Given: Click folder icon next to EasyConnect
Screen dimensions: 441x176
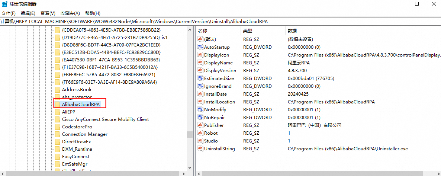Looking at the screenshot, I should (57, 157).
